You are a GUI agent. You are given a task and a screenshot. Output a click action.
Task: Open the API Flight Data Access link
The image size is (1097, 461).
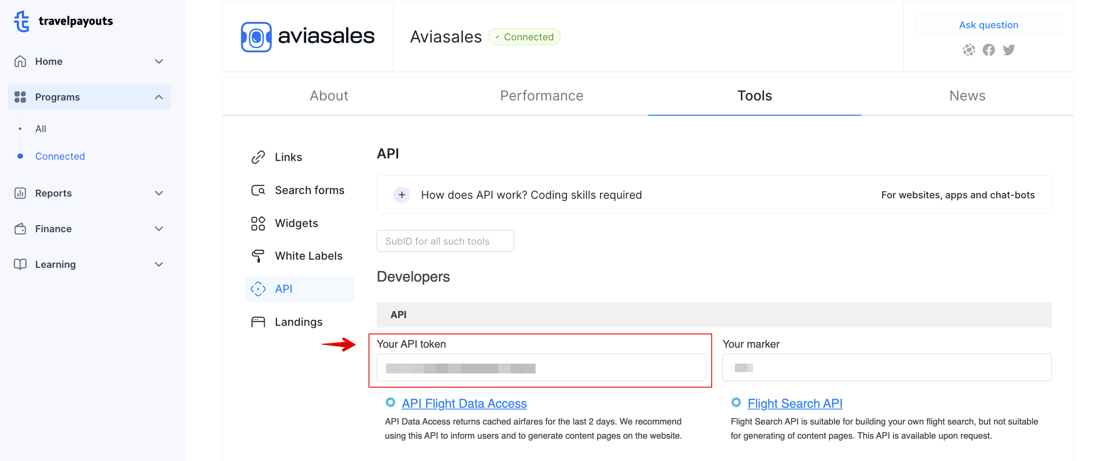coord(464,403)
